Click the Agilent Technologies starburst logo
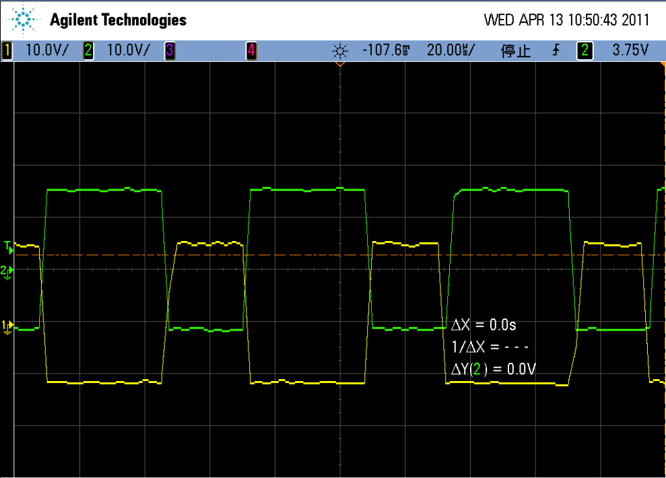Viewport: 666px width, 478px height. tap(26, 20)
